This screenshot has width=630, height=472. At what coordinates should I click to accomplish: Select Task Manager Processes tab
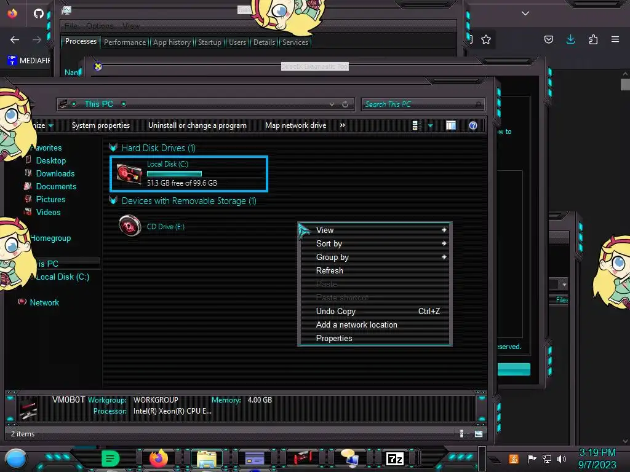[x=81, y=41]
